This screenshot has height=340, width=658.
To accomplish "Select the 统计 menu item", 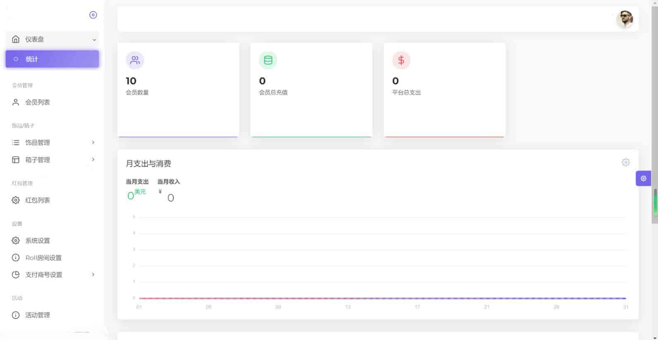I will tap(52, 59).
